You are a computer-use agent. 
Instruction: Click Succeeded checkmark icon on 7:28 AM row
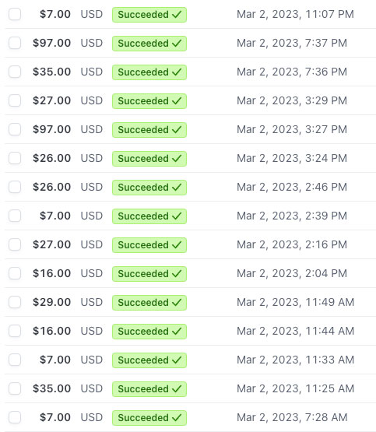[177, 418]
